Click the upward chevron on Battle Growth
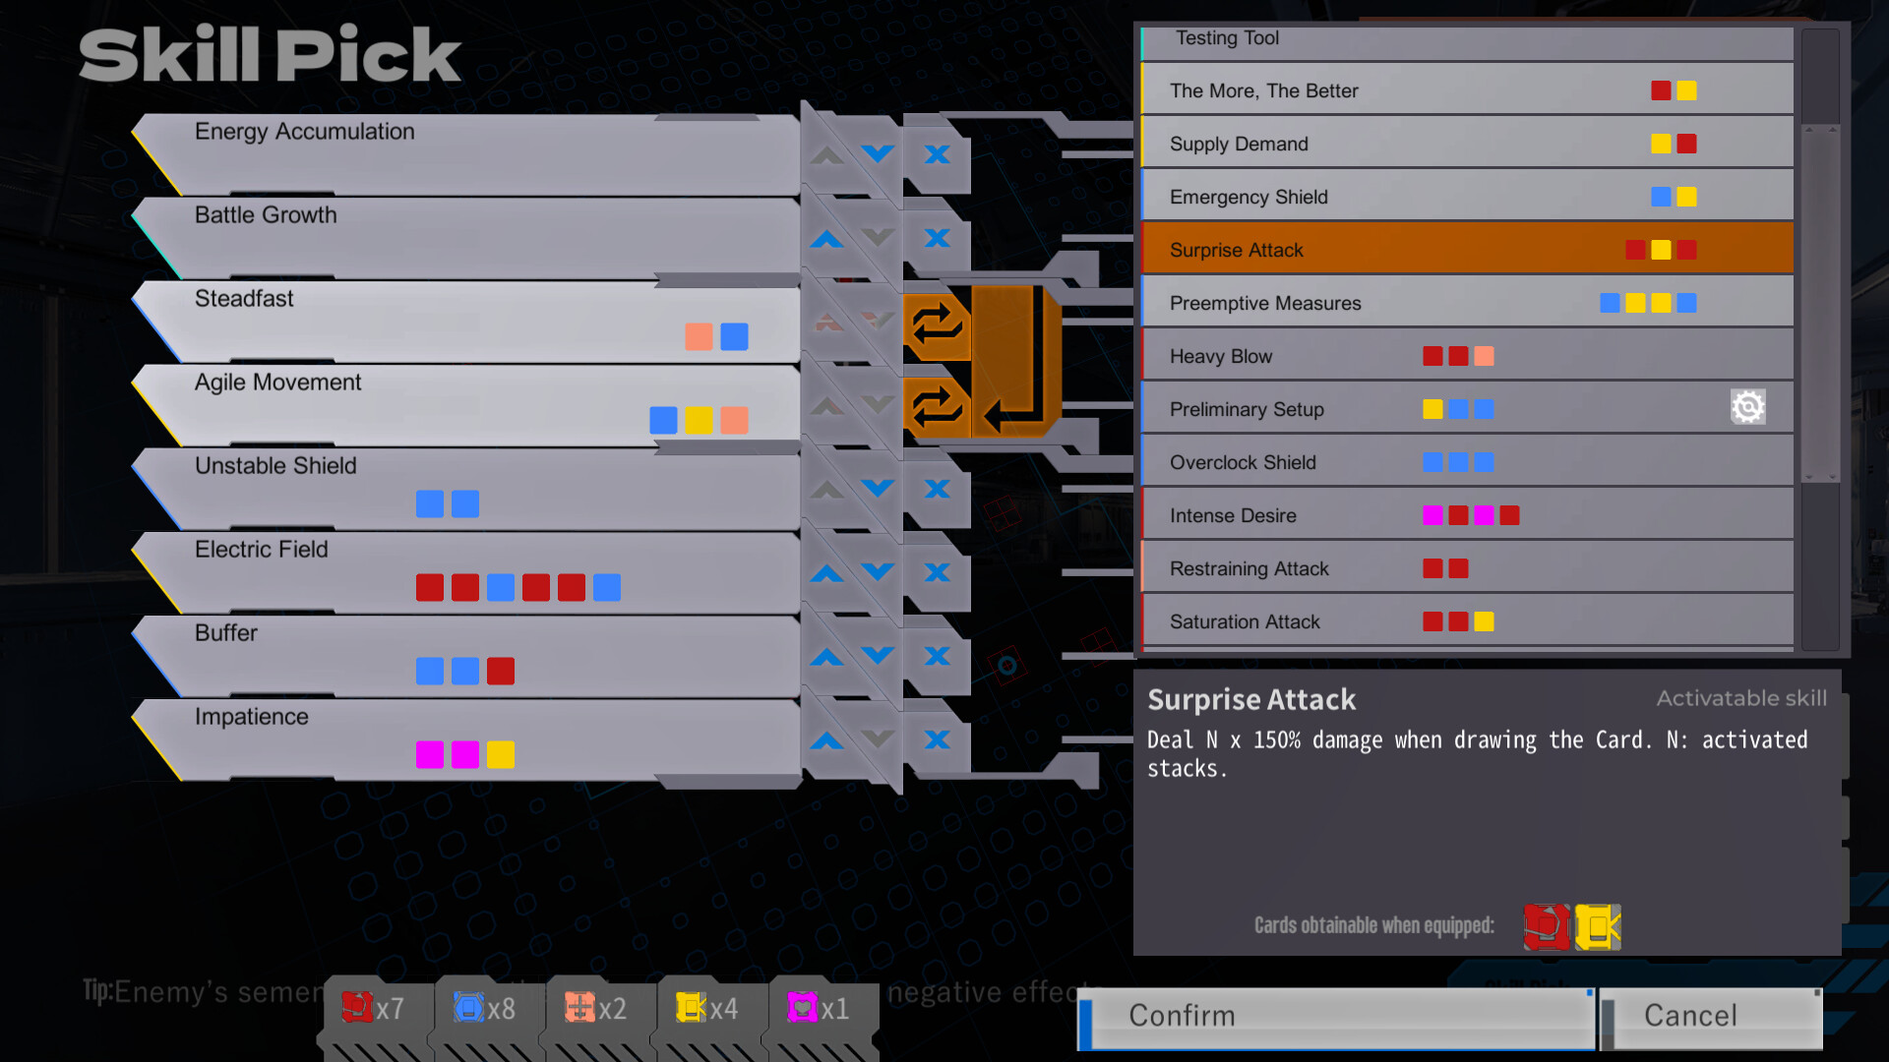The image size is (1889, 1062). [x=825, y=237]
